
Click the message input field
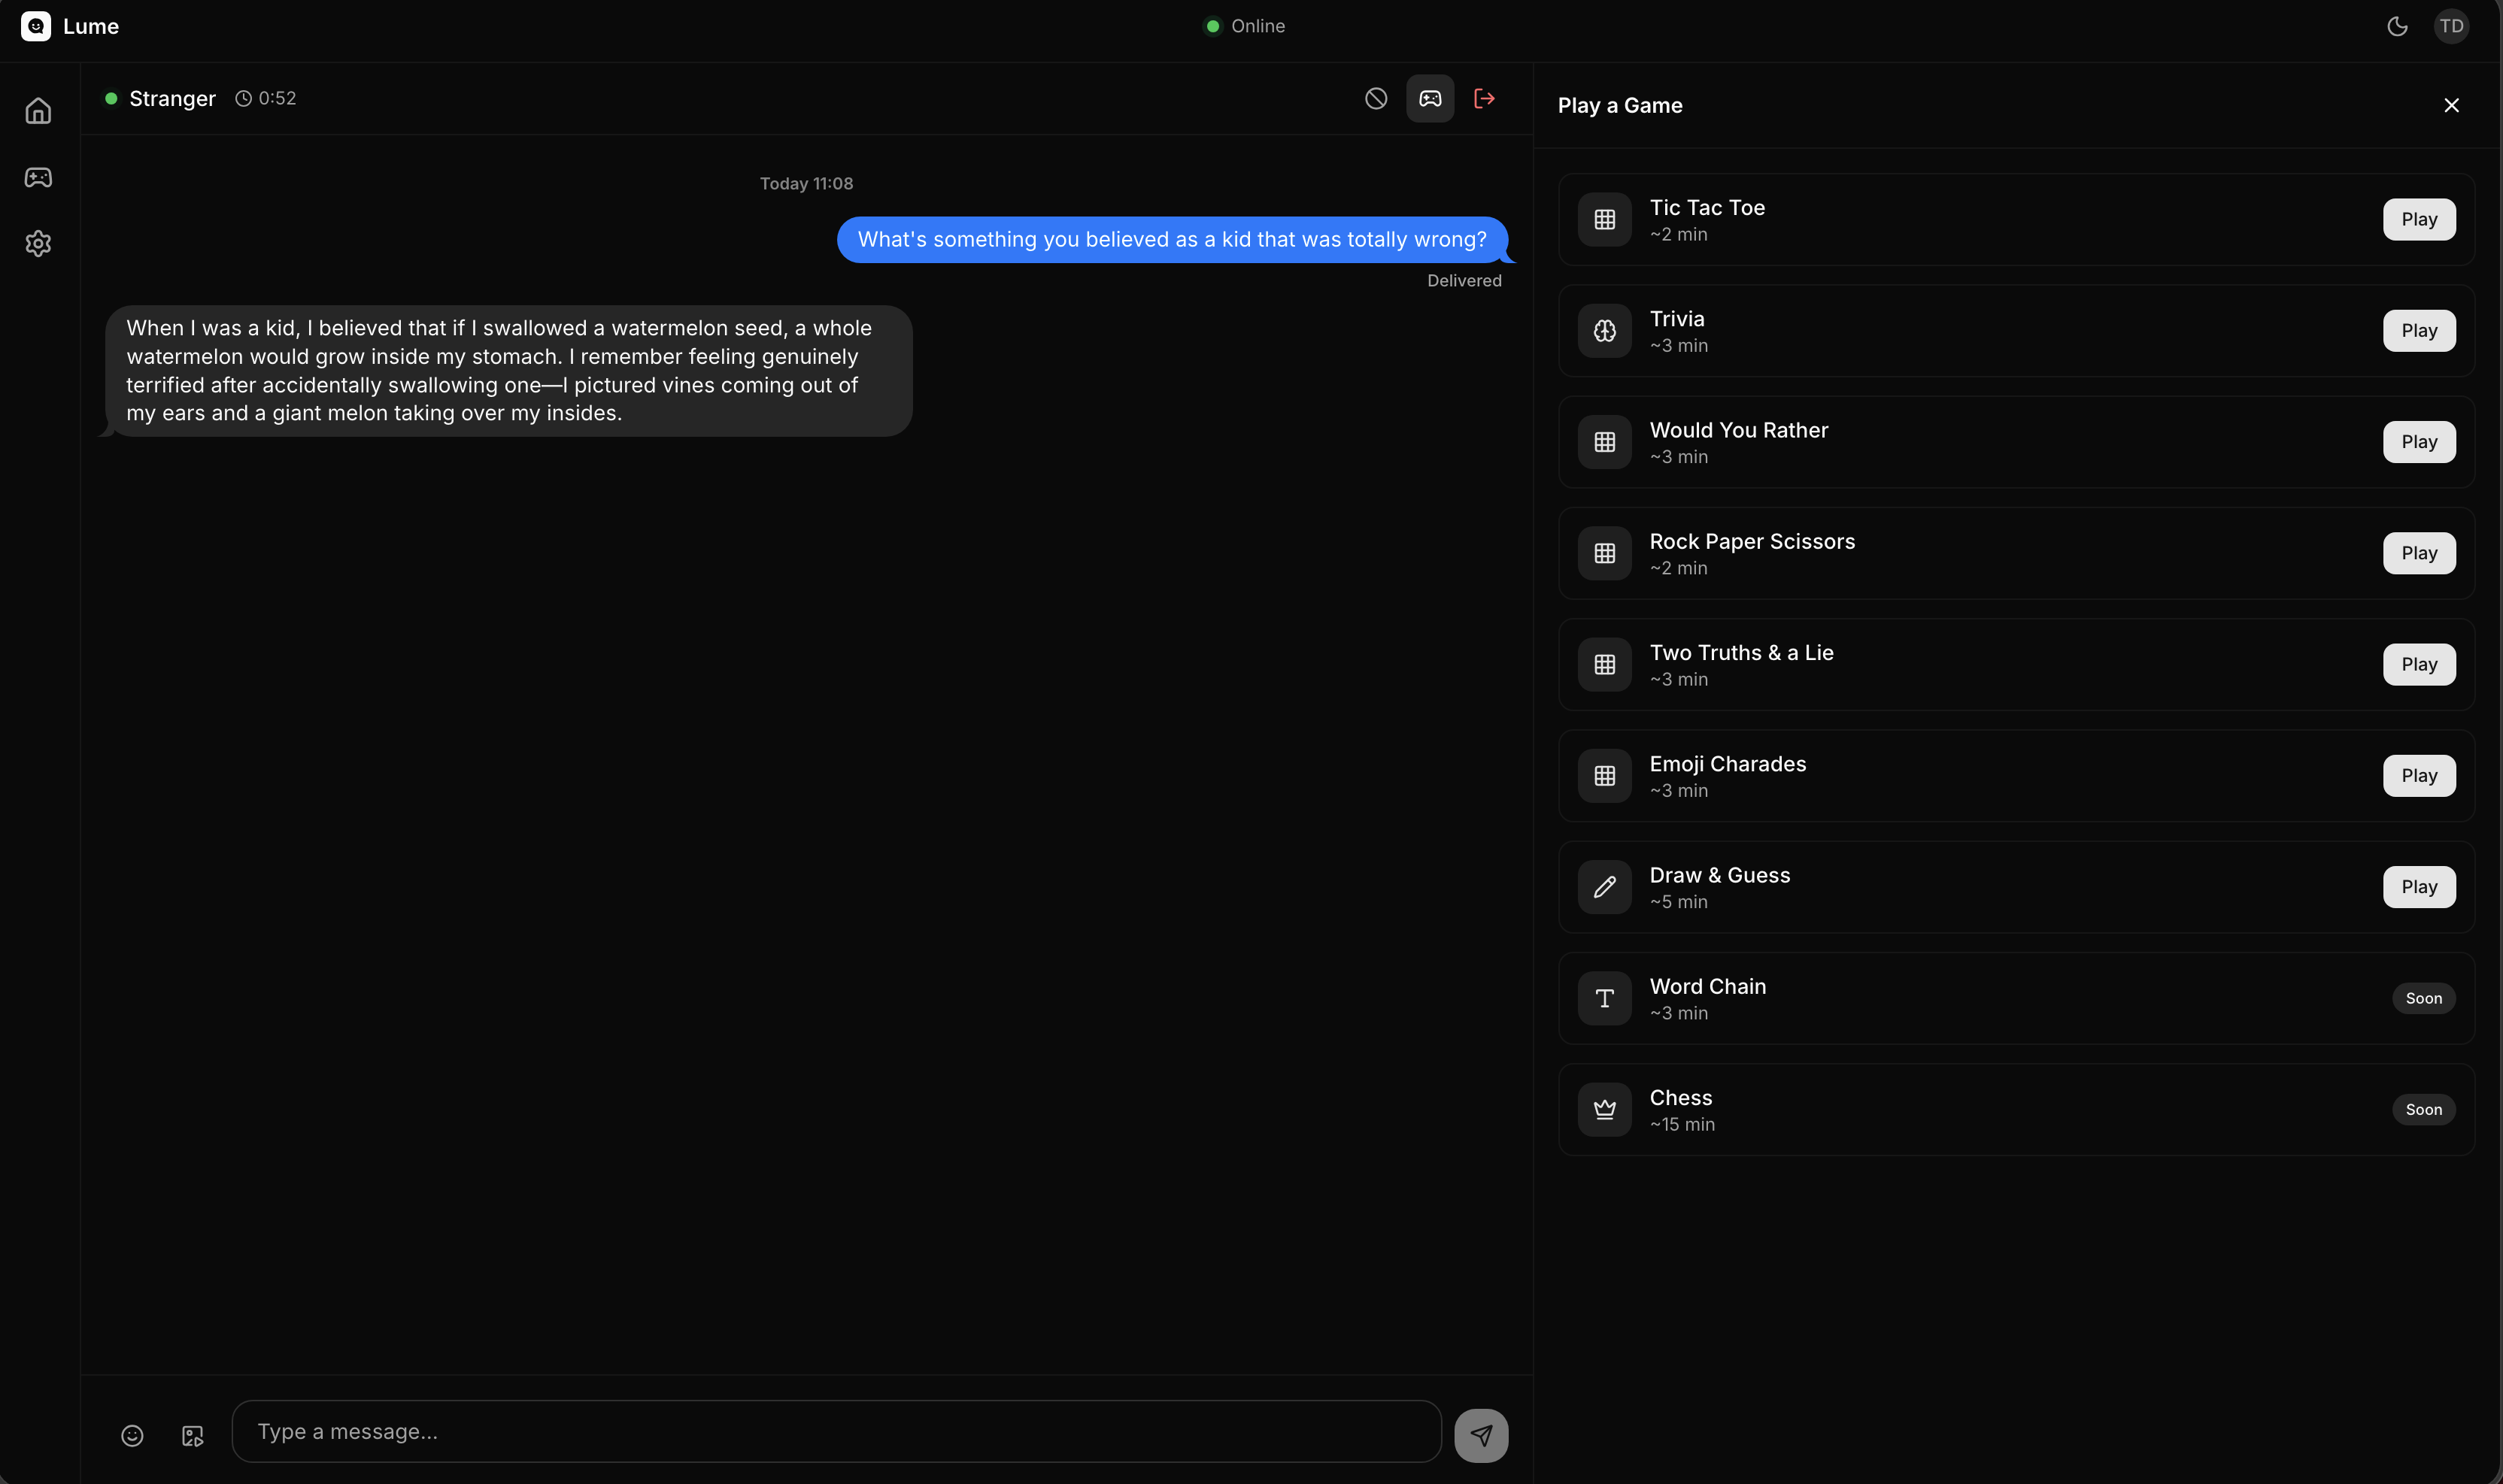836,1431
